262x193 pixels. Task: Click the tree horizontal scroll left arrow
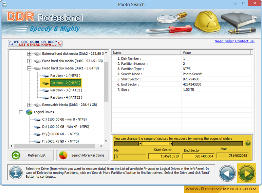[12, 146]
